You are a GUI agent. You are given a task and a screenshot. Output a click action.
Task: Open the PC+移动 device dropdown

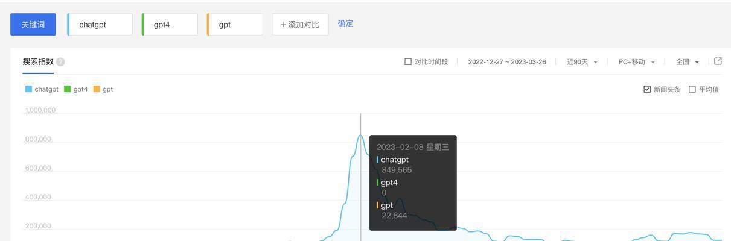(636, 62)
